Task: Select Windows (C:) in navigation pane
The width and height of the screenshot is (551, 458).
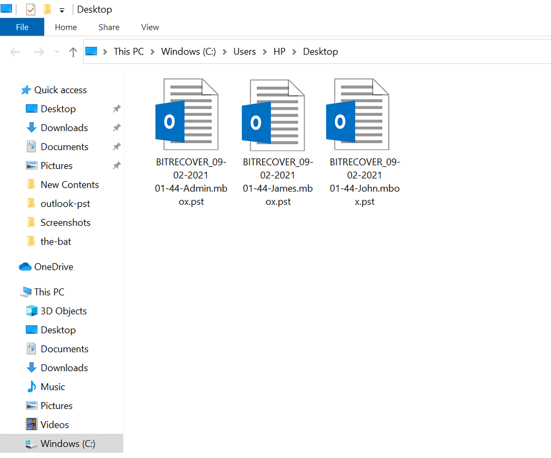Action: (67, 444)
